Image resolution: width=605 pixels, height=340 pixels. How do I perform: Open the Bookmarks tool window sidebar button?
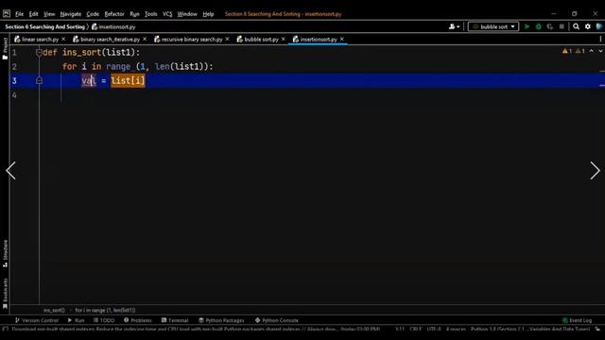click(5, 293)
